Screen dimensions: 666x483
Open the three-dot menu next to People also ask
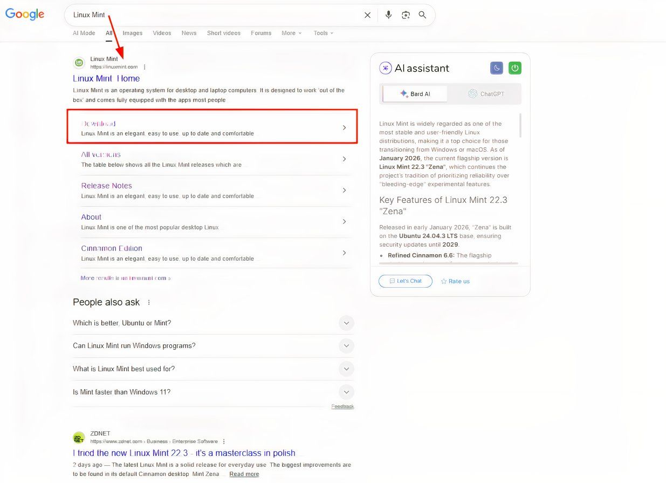click(x=149, y=302)
